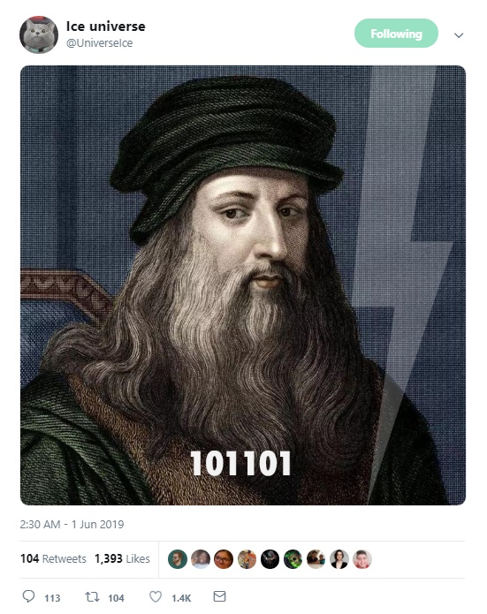Open the Ice universe cat avatar

(x=39, y=34)
